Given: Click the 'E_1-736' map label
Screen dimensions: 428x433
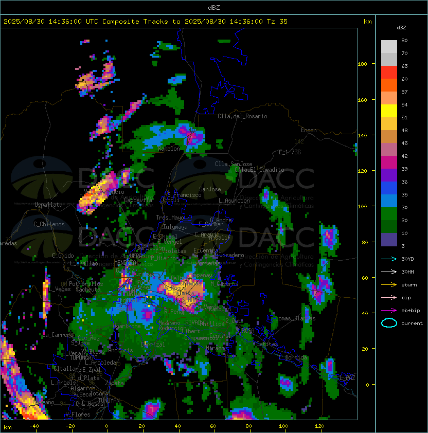Looking at the screenshot, I should coord(290,152).
